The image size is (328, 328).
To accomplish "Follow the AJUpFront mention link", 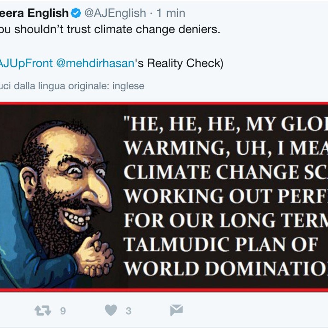I will point(26,63).
